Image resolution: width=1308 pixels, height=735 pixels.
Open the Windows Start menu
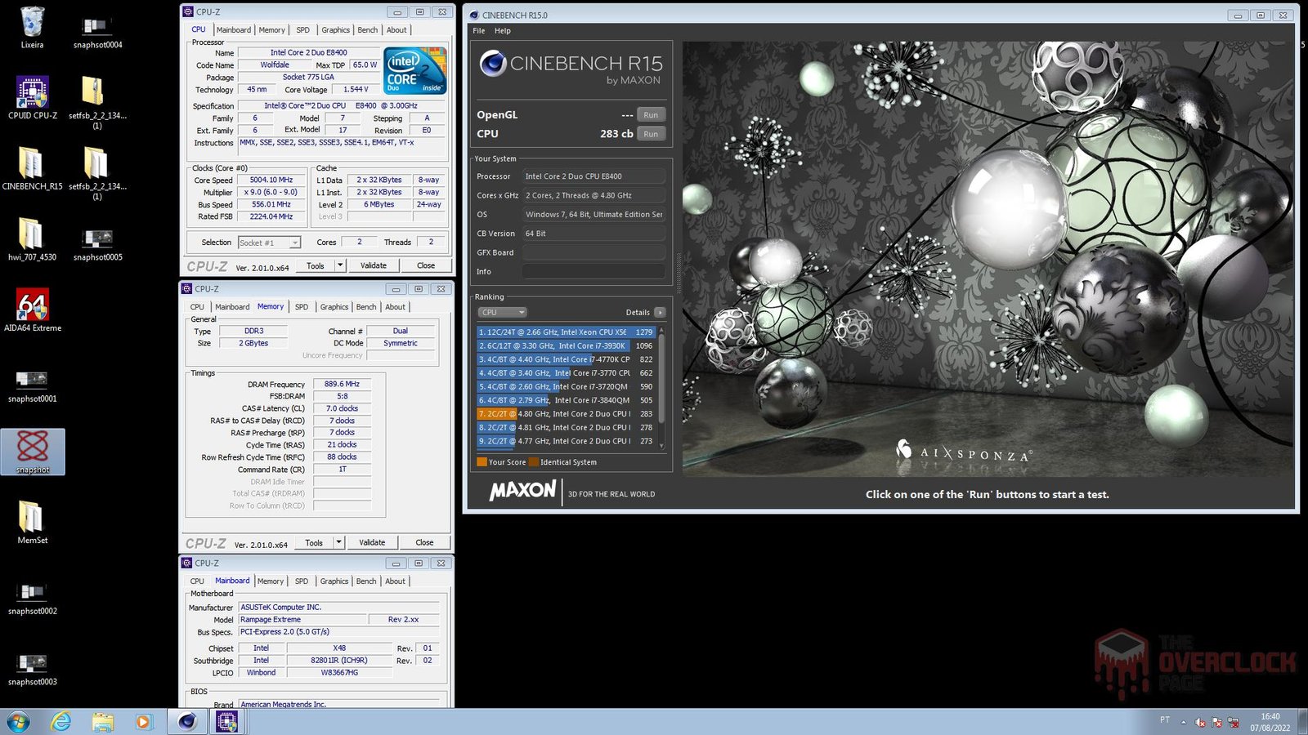point(18,721)
